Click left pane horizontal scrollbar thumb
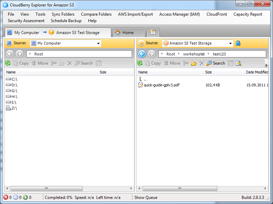This screenshot has width=273, height=204. tap(46, 188)
